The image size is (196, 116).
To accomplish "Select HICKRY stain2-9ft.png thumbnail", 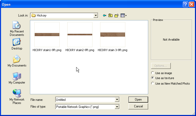I will [80, 35].
